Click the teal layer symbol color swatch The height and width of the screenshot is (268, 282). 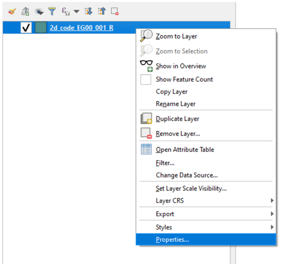tap(41, 28)
